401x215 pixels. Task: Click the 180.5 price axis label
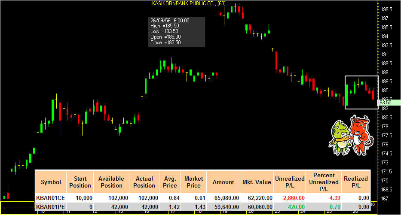click(x=386, y=118)
